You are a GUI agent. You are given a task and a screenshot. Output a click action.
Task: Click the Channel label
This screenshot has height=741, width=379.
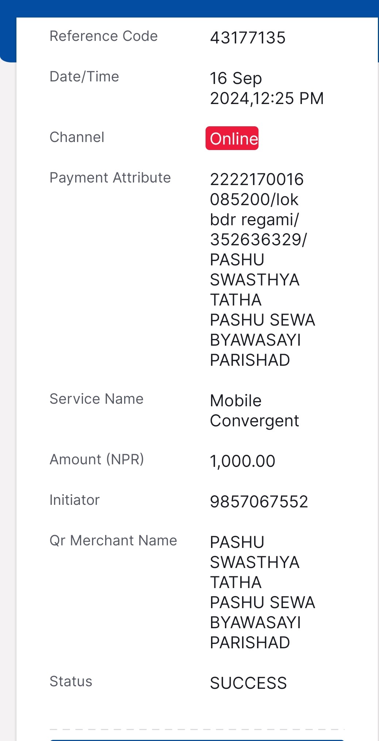[x=77, y=137]
